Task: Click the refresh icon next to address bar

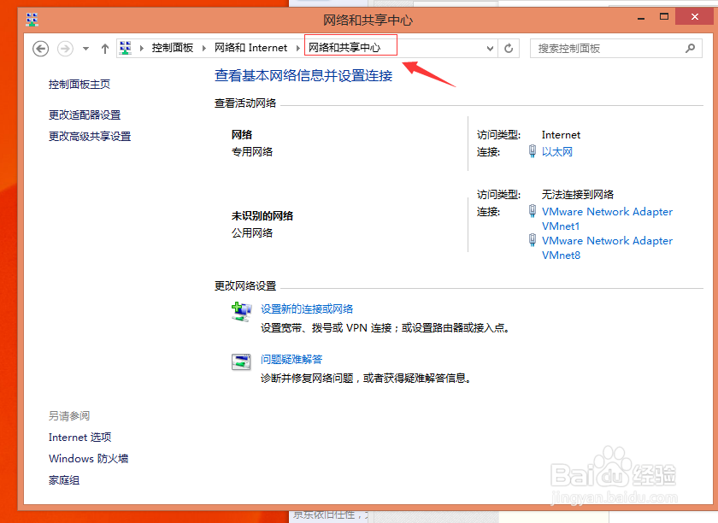Action: pyautogui.click(x=509, y=49)
